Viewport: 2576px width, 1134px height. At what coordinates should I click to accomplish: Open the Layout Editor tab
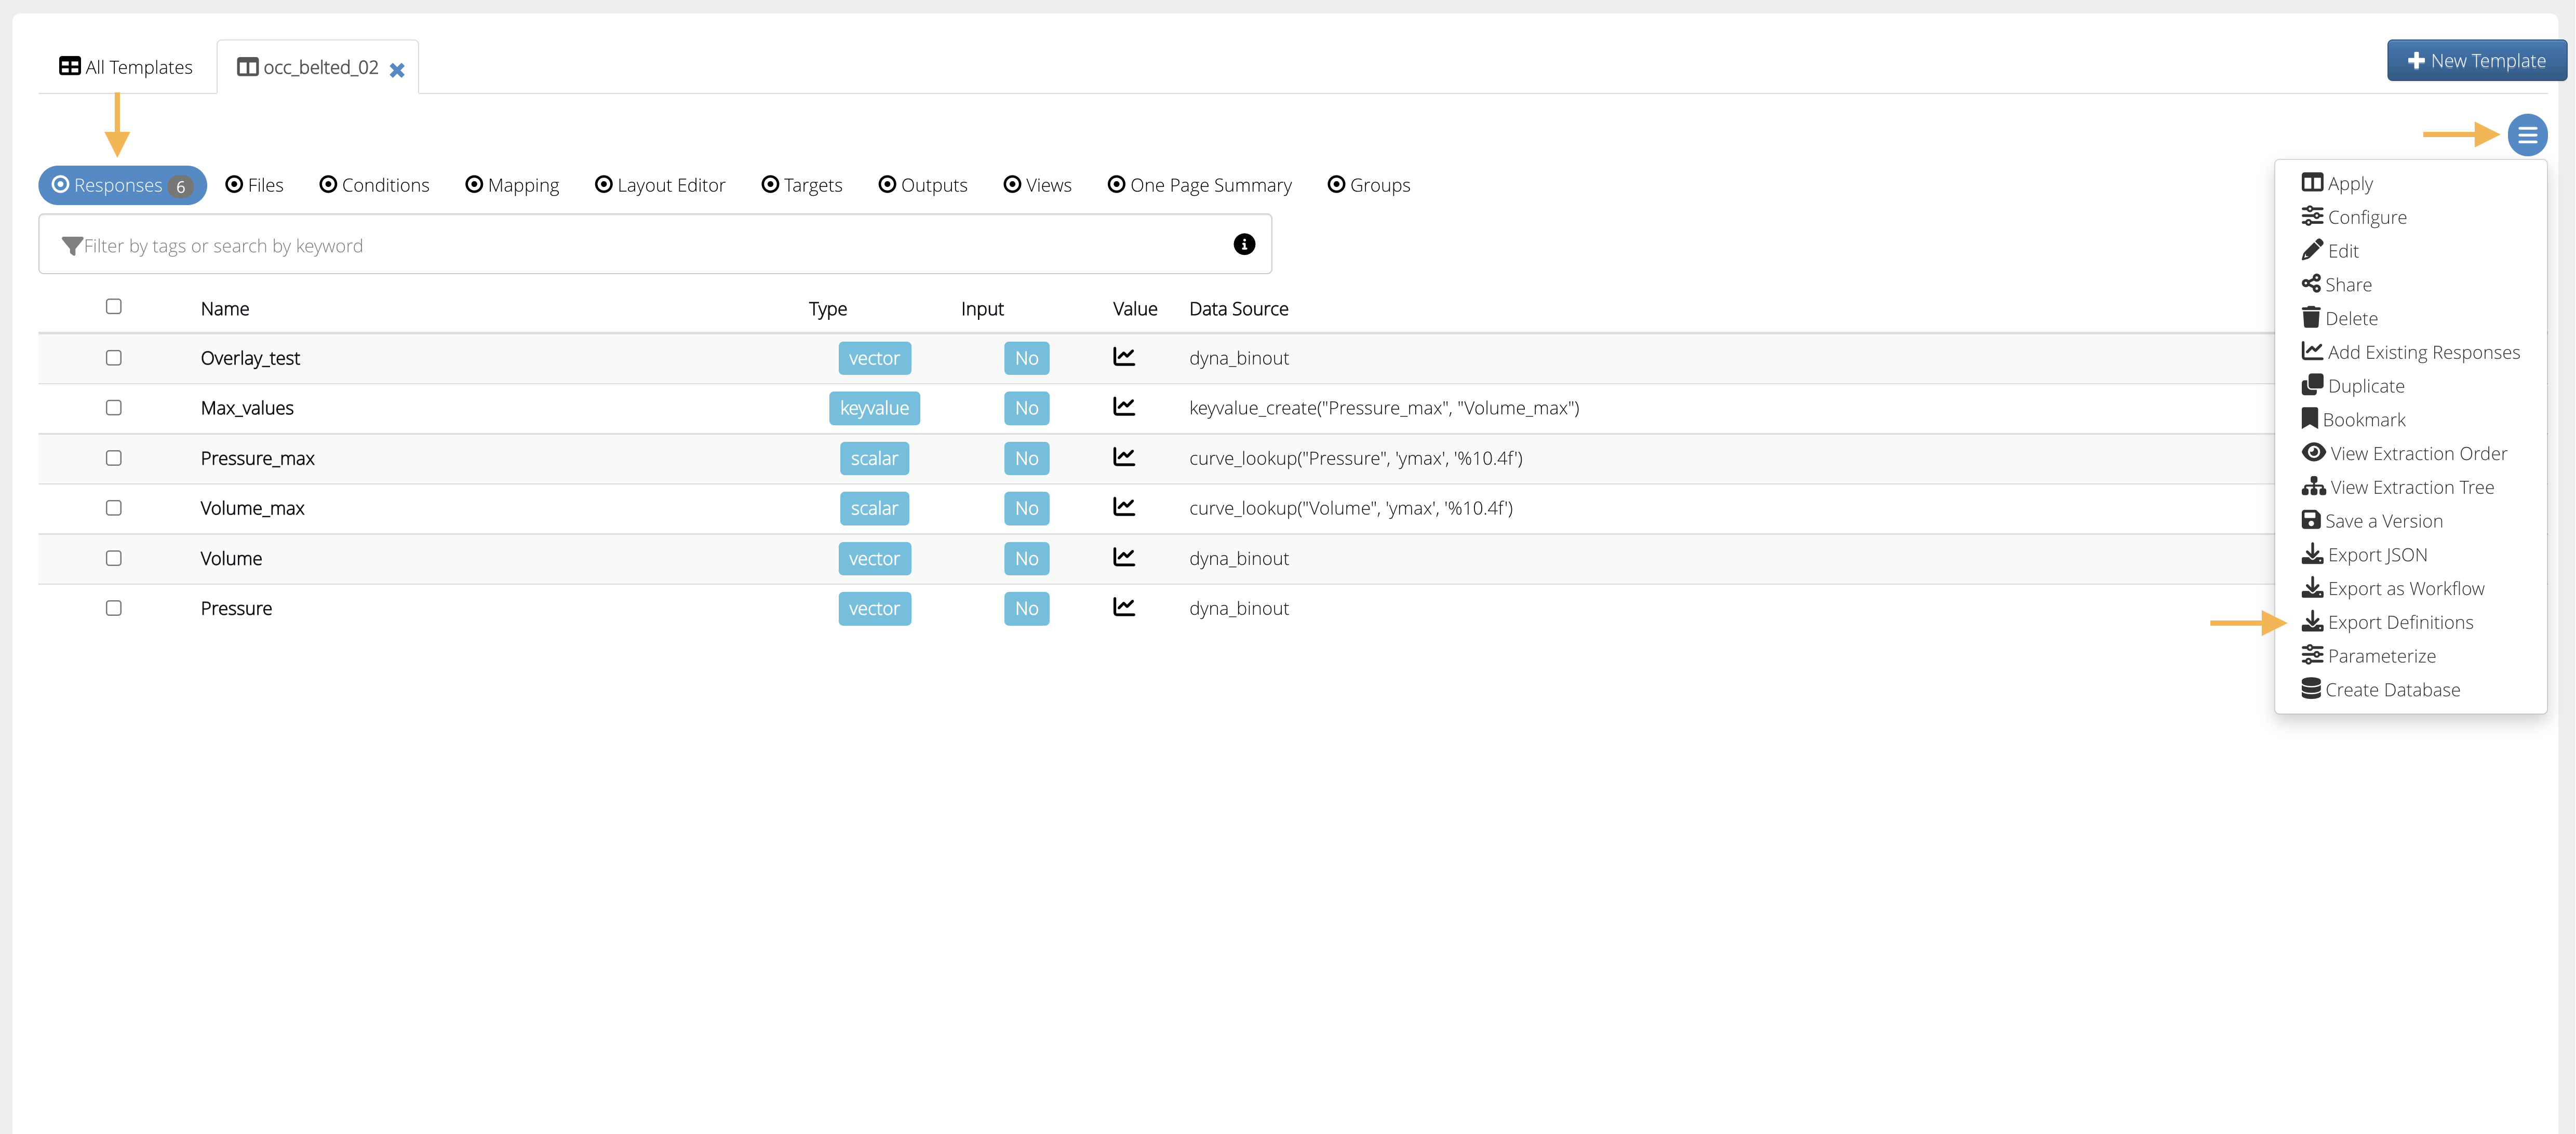tap(660, 185)
